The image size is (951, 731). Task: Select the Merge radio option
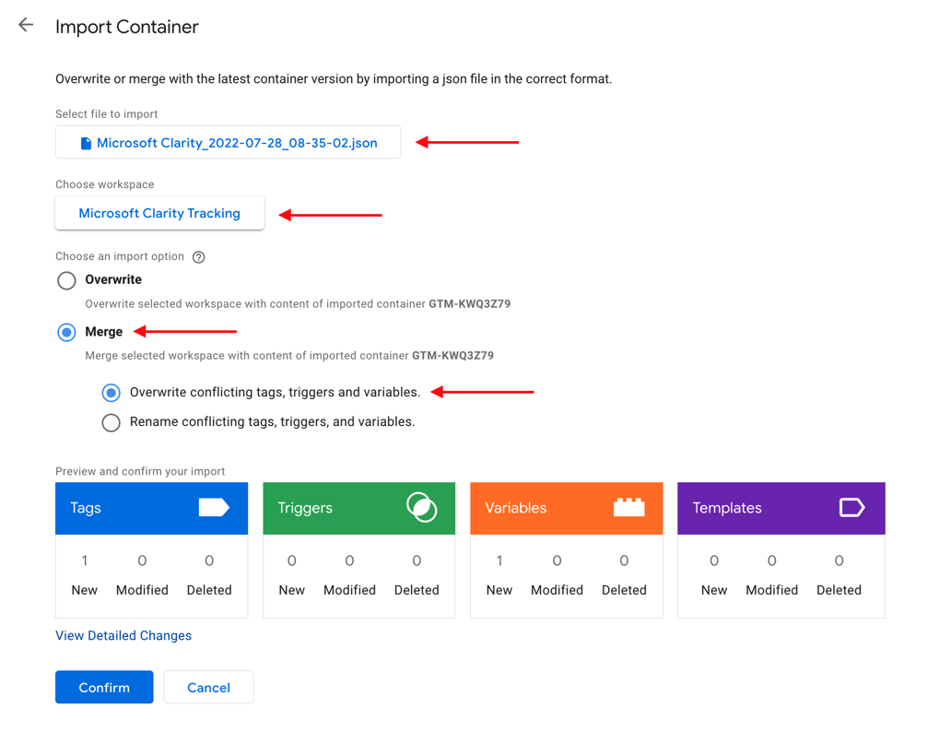pyautogui.click(x=66, y=333)
